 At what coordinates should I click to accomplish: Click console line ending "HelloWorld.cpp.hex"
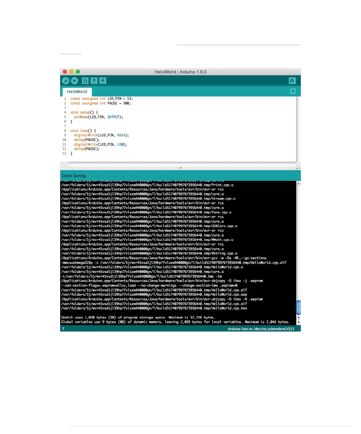[x=154, y=308]
